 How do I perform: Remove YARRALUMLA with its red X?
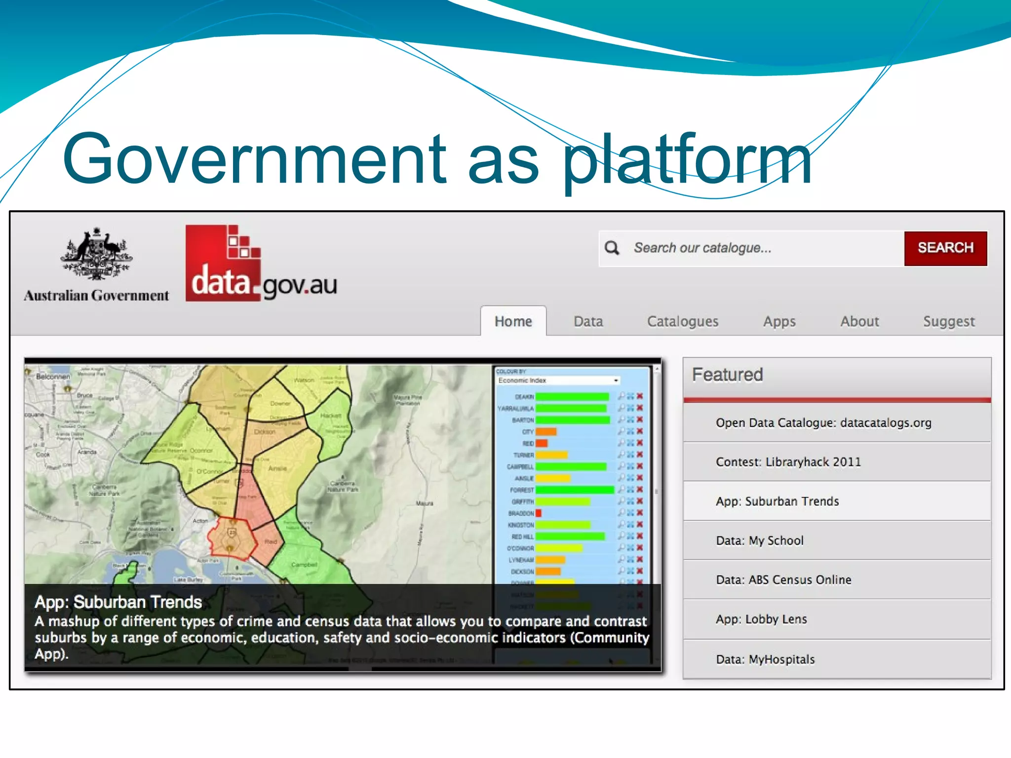(640, 408)
